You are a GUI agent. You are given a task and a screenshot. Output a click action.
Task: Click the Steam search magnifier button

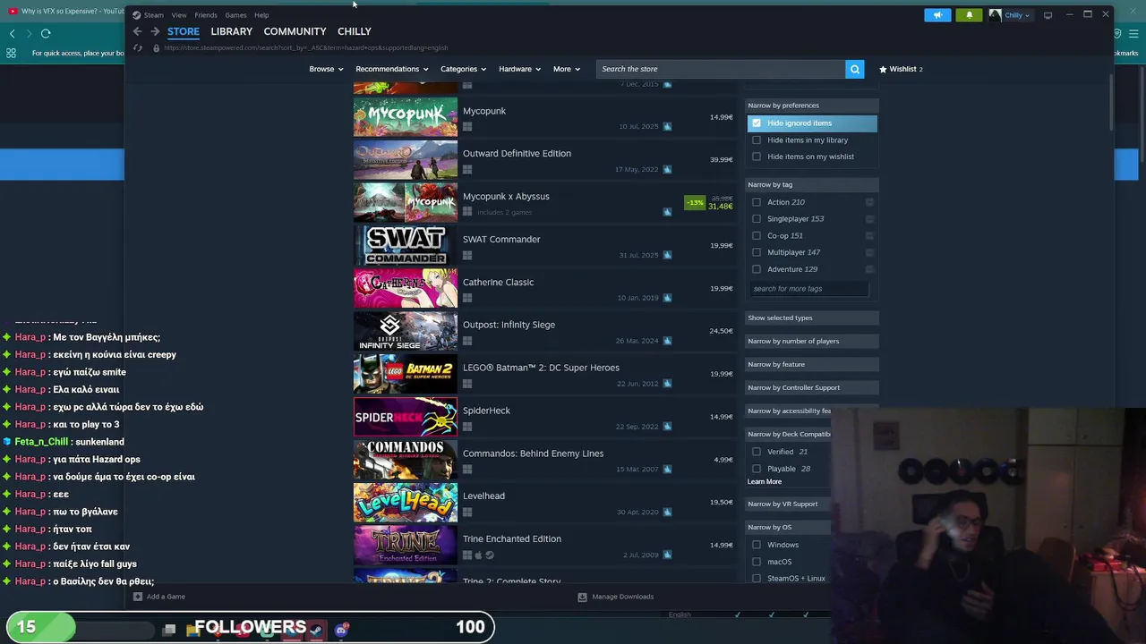click(855, 69)
